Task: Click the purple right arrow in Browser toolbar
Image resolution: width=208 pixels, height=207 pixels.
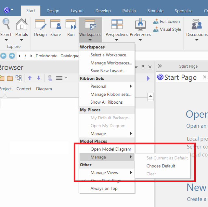Action: (x=148, y=78)
